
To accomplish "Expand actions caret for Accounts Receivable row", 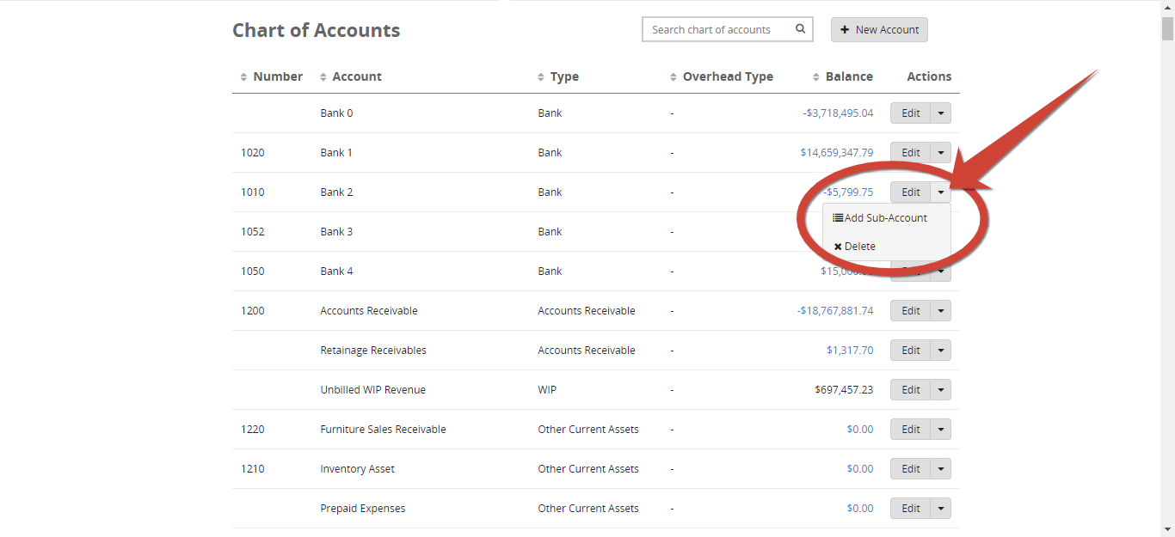I will (x=941, y=311).
